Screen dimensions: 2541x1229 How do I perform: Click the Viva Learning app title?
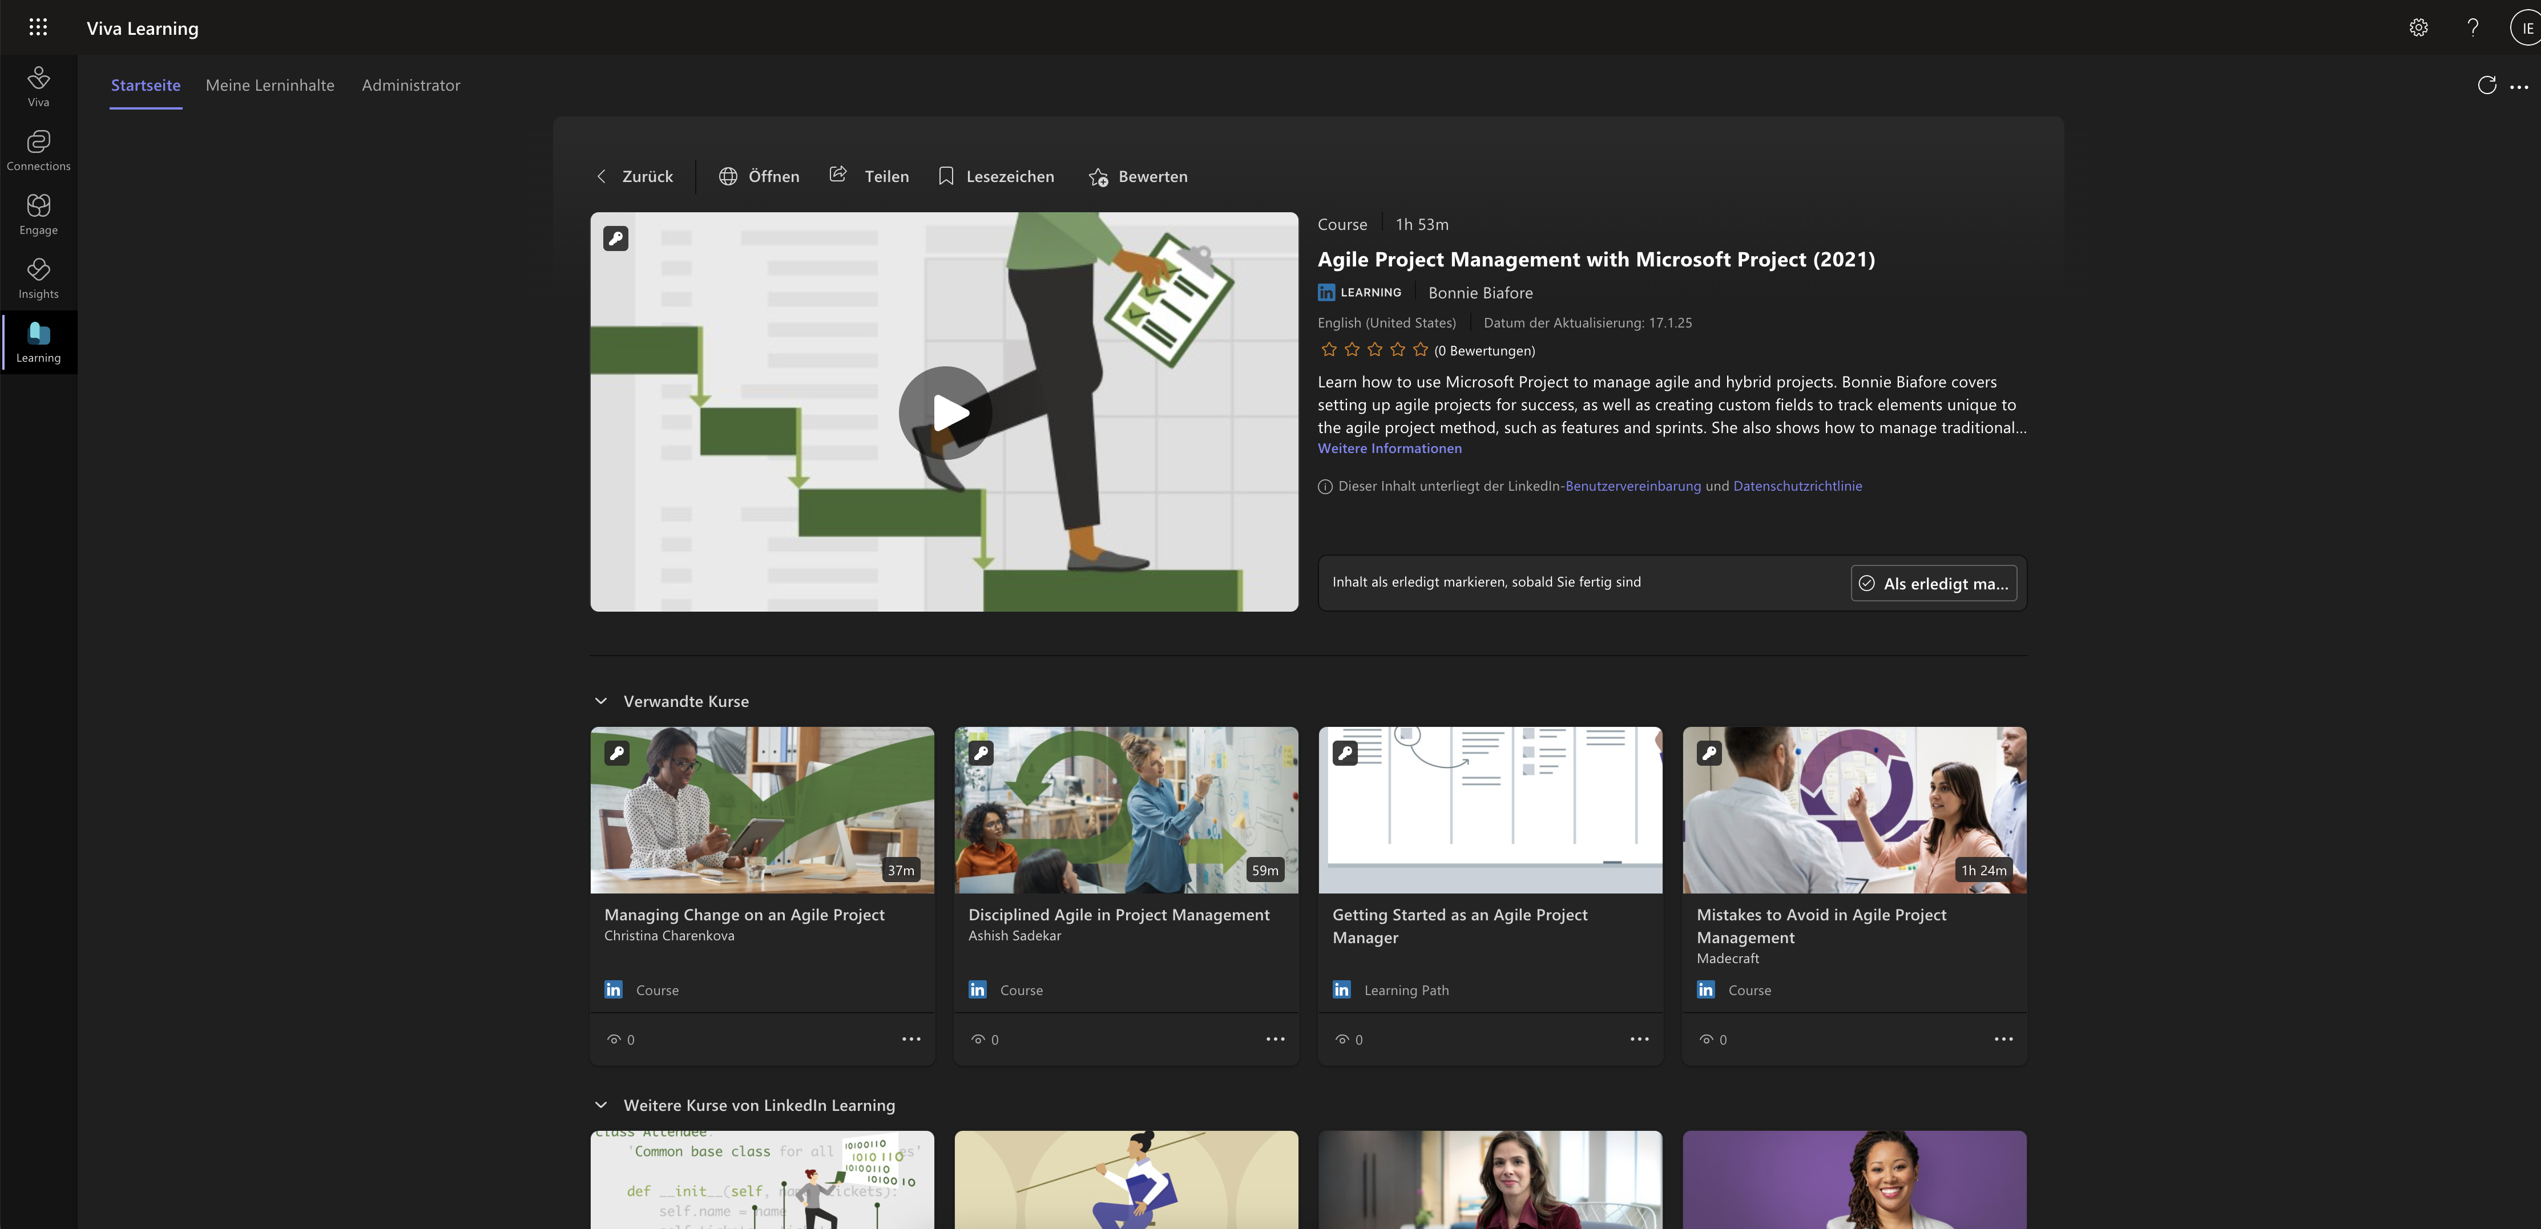(x=142, y=29)
